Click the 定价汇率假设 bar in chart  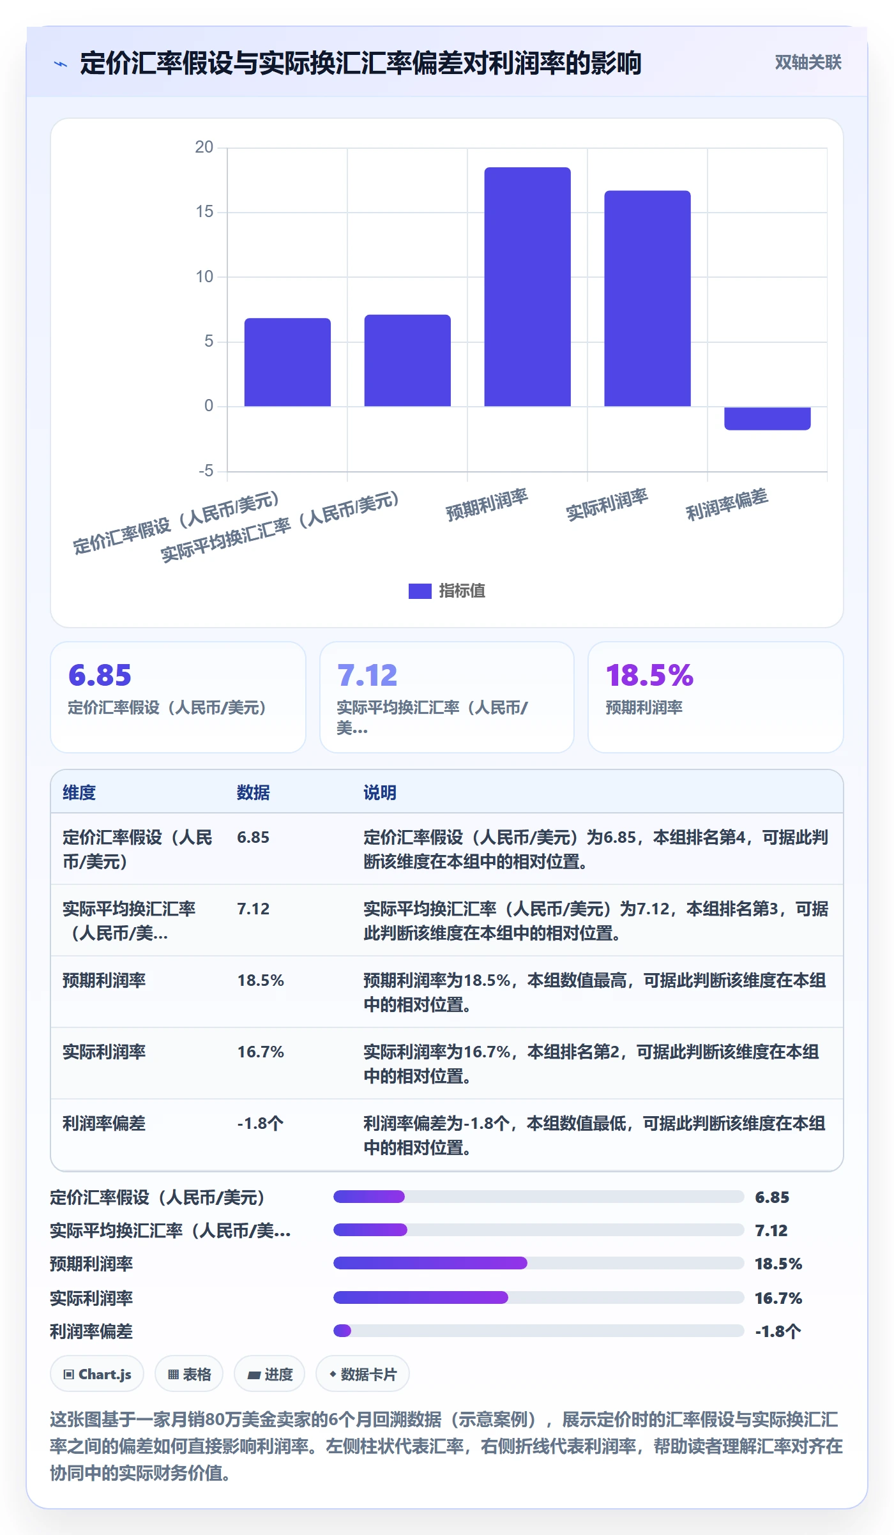click(287, 362)
